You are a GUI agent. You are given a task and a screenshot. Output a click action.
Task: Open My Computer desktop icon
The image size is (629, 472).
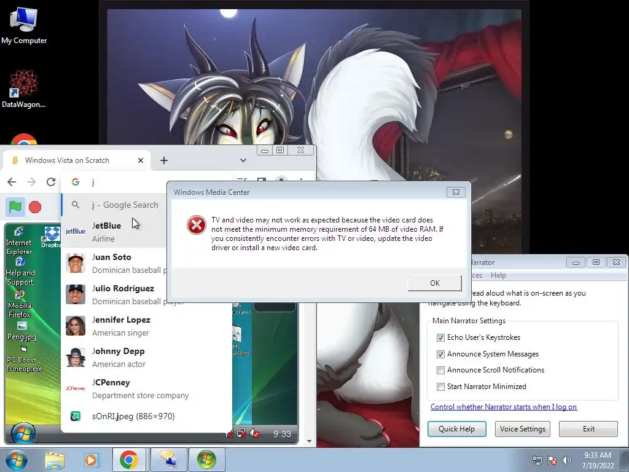(x=24, y=25)
